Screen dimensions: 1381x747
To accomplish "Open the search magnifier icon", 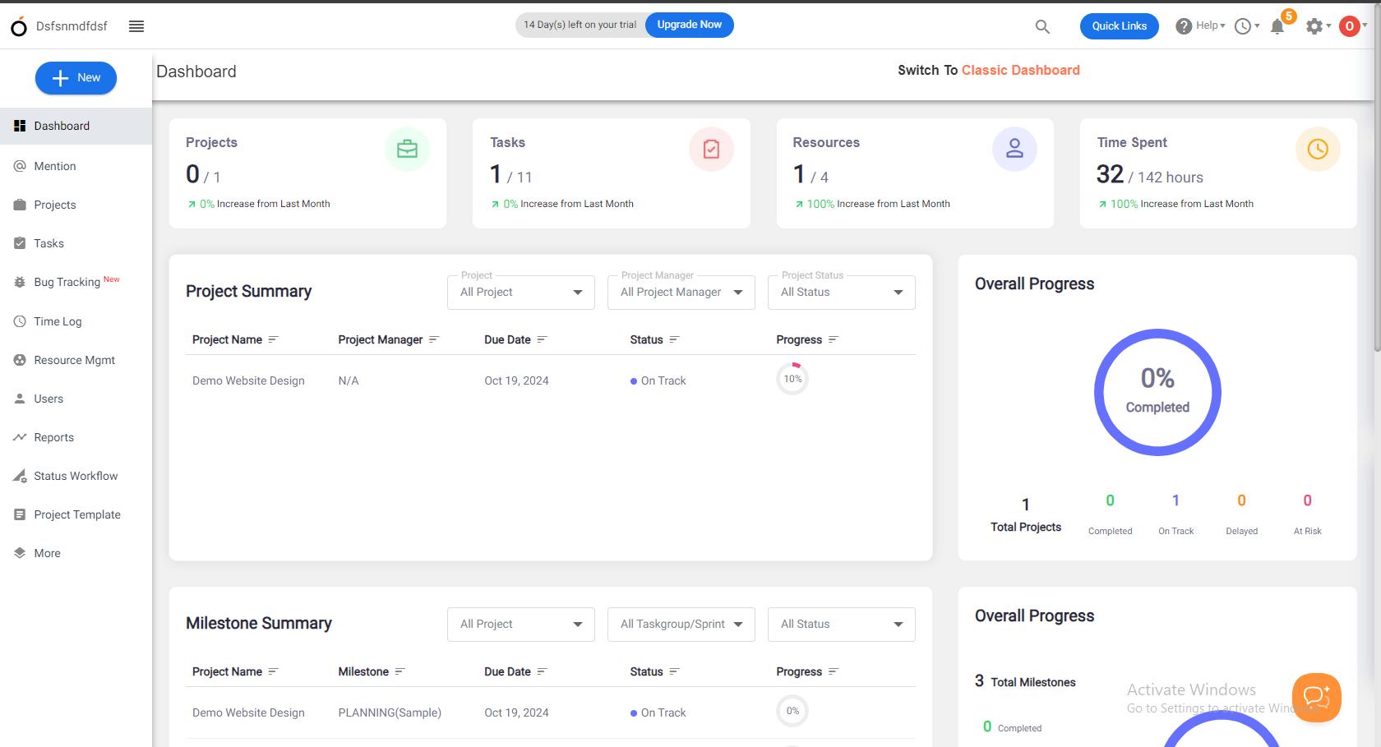I will click(x=1042, y=26).
